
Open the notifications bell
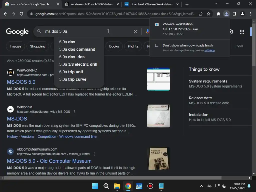coord(249,186)
